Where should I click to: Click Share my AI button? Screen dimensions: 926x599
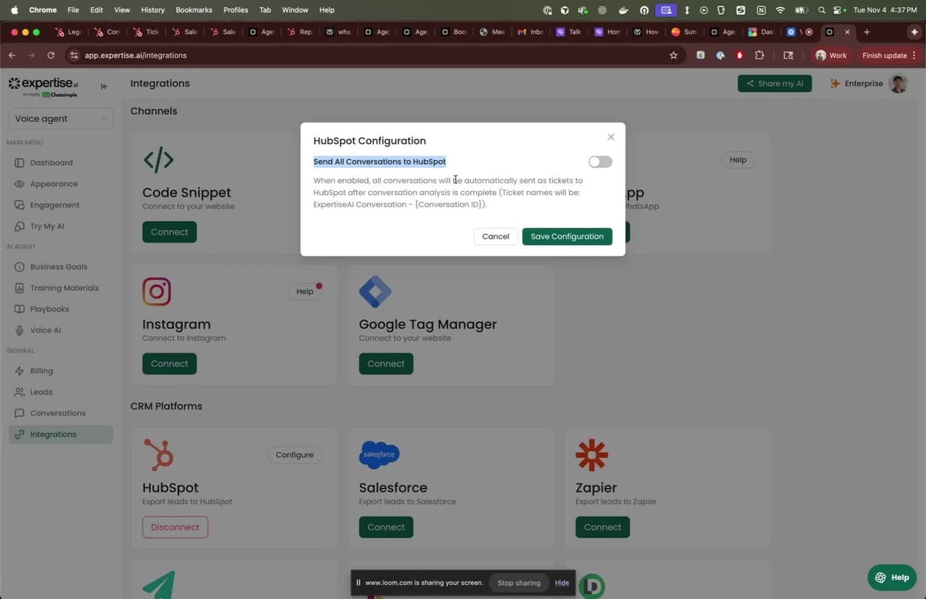coord(774,84)
